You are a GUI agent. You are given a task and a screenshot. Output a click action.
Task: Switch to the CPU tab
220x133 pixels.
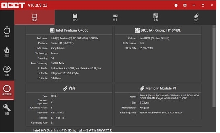[75, 17]
